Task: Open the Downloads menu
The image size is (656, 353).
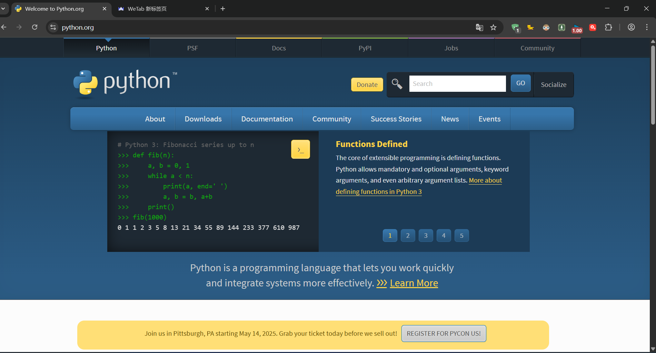Action: pos(203,119)
